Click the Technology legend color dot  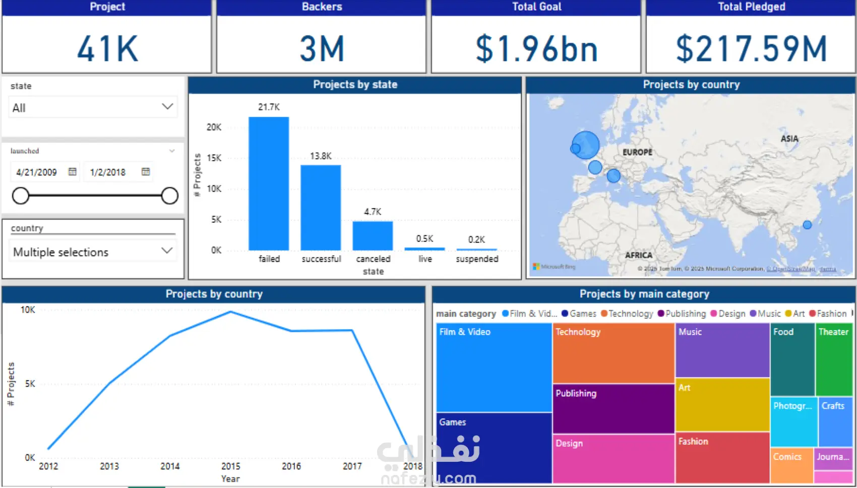click(604, 313)
